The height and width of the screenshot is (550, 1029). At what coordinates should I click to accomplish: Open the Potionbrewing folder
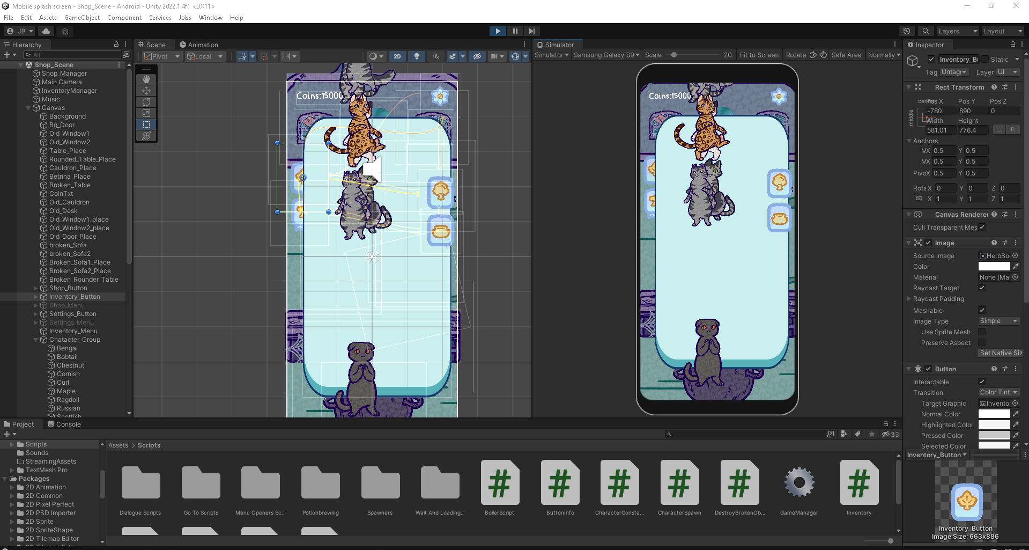[321, 488]
